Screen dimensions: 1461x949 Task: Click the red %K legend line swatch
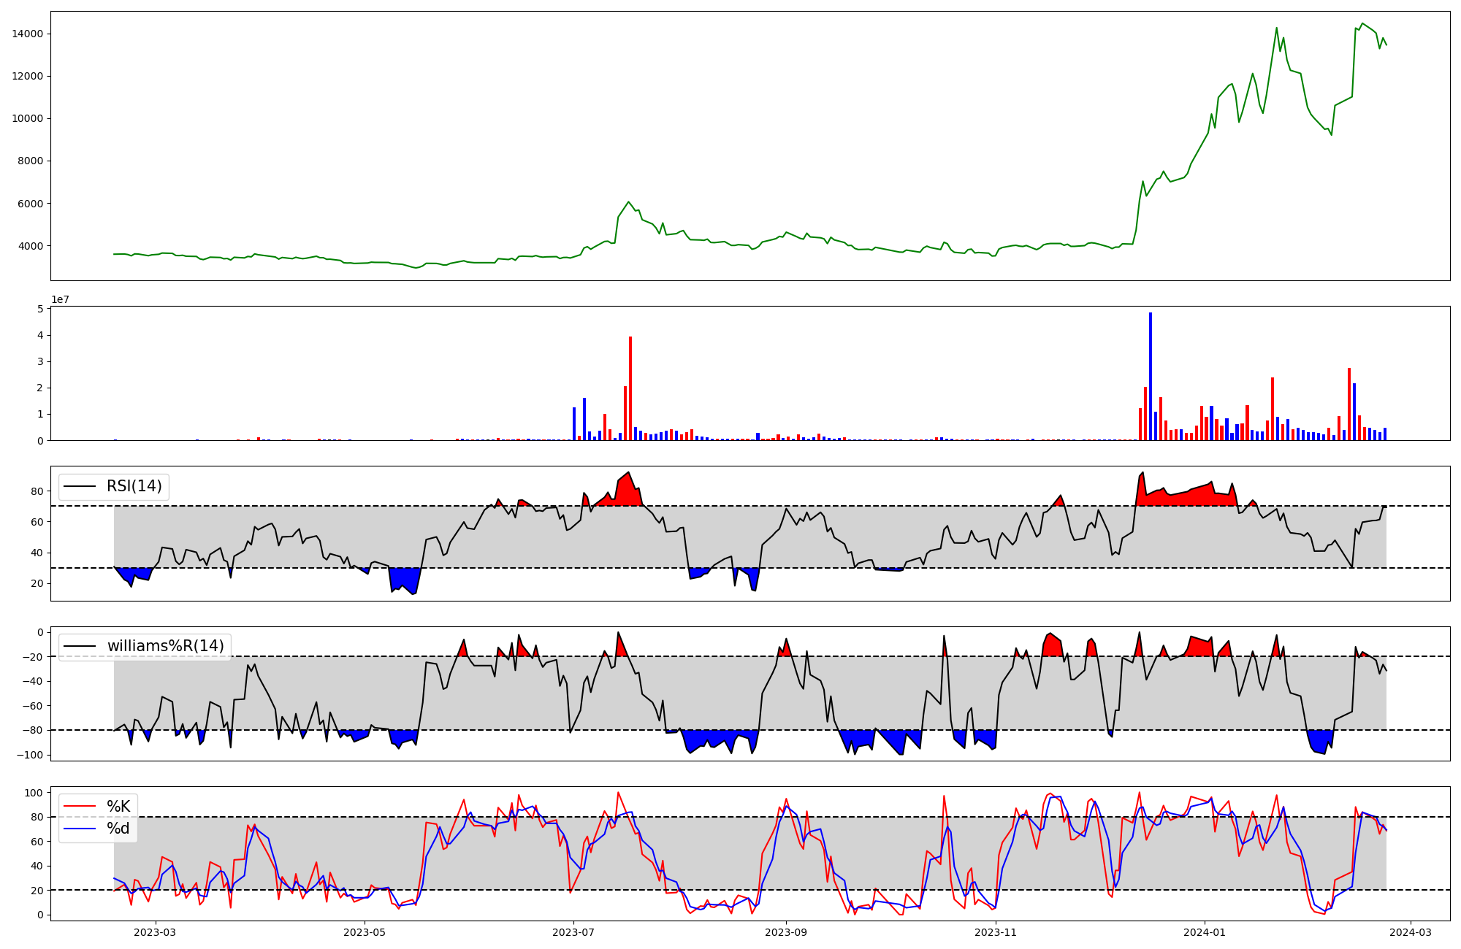pos(80,807)
